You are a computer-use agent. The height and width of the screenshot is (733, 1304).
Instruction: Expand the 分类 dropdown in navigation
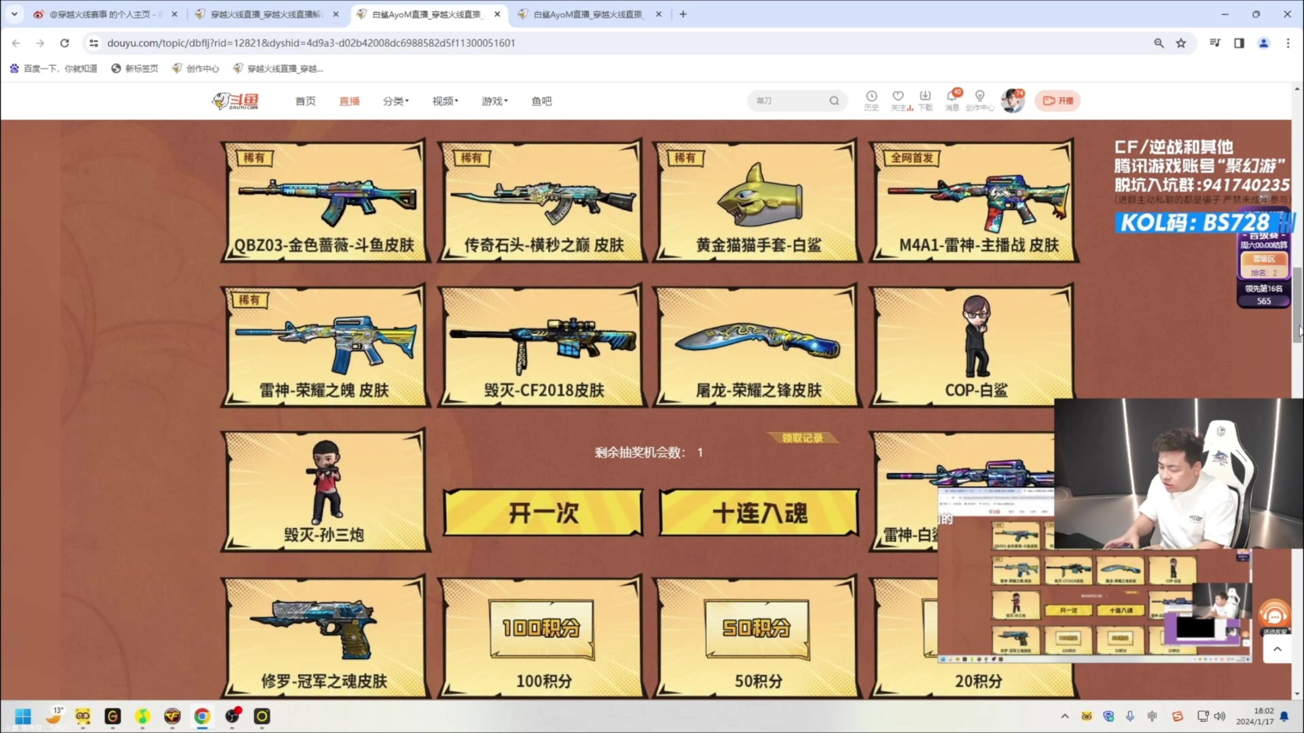click(x=396, y=101)
